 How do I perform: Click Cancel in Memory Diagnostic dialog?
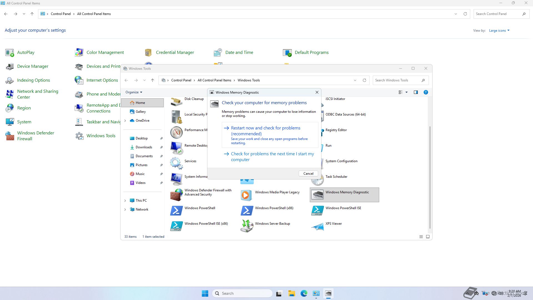tap(308, 174)
